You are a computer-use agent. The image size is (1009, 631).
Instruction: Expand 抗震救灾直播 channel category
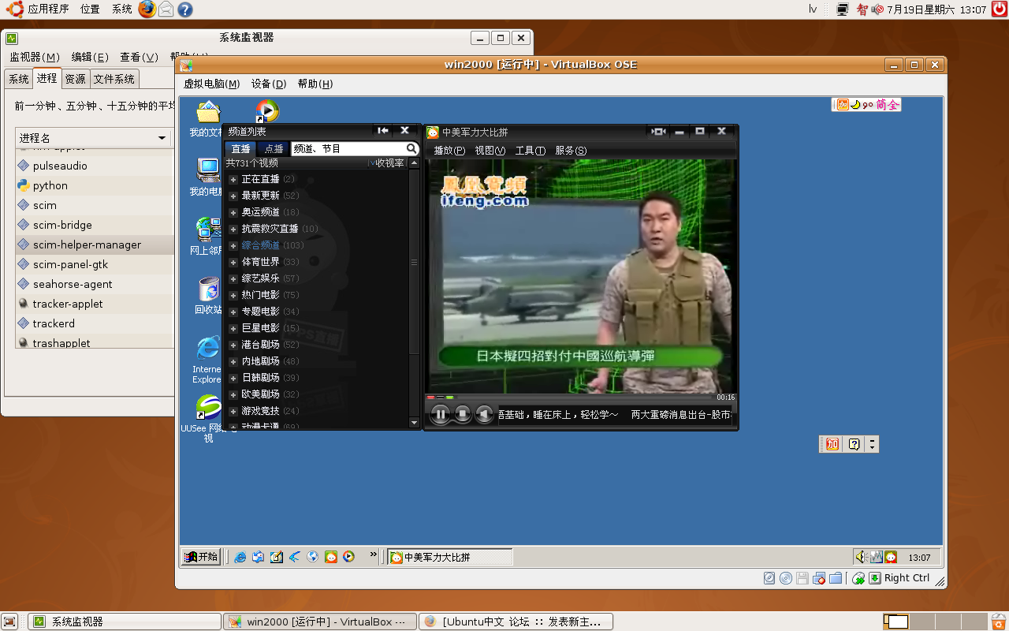tap(233, 229)
